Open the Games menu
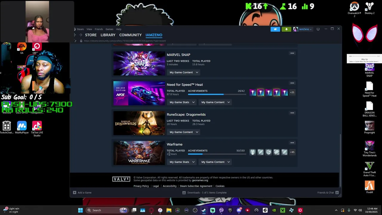The height and width of the screenshot is (215, 382). tap(109, 29)
